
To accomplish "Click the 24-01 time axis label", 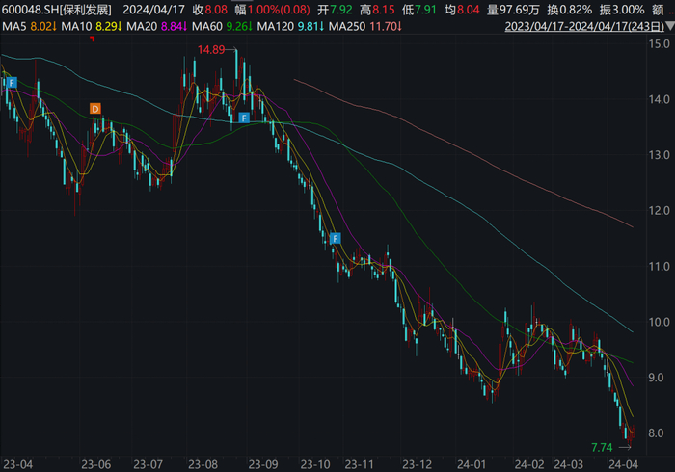I will (x=472, y=464).
